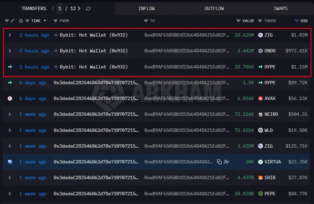The image size is (314, 204).
Task: Click ZIG token icon in $1.03M row
Action: click(x=260, y=35)
